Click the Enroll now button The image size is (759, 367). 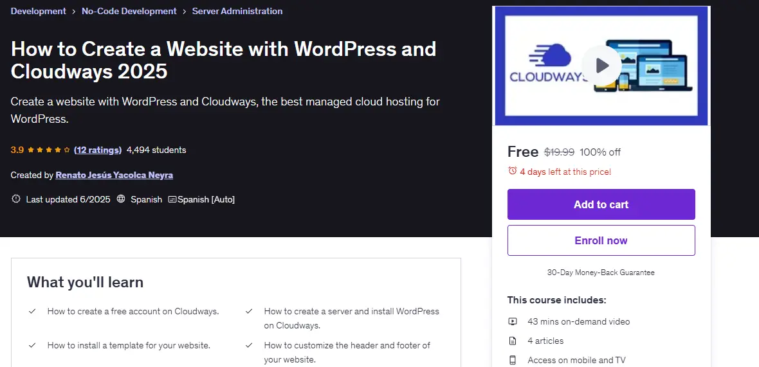(601, 240)
